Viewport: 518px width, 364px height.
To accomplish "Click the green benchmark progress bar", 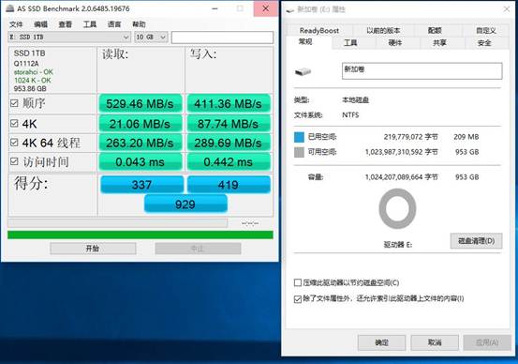I will (x=141, y=235).
